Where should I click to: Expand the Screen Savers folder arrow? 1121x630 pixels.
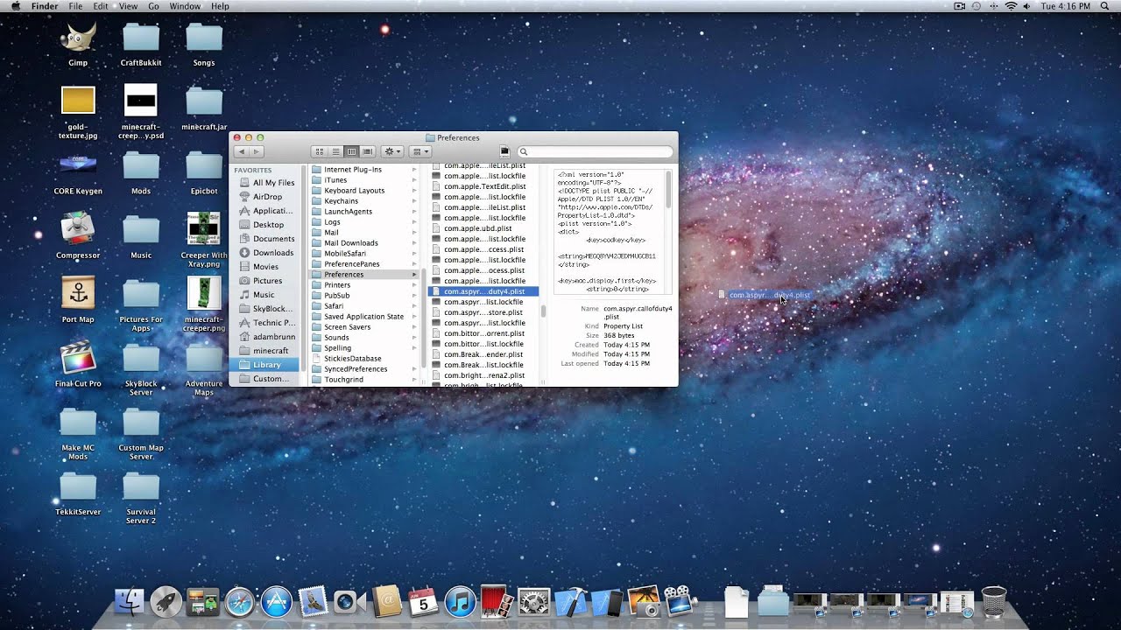pos(414,327)
